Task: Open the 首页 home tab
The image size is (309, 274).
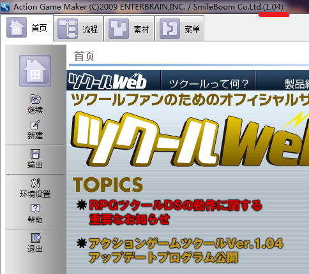Action: (27, 27)
